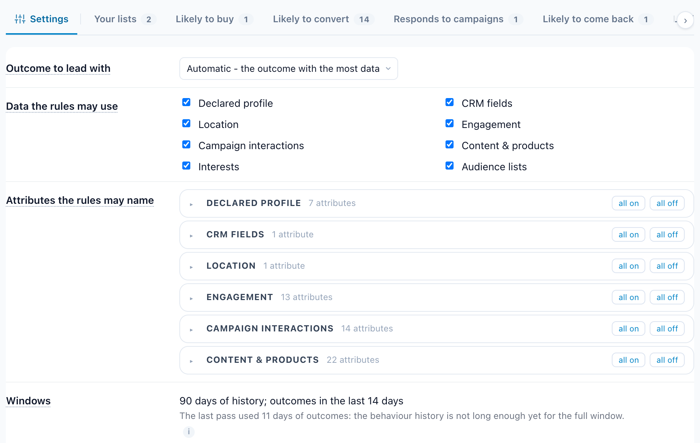Open the Likely to come back tab

coord(598,19)
